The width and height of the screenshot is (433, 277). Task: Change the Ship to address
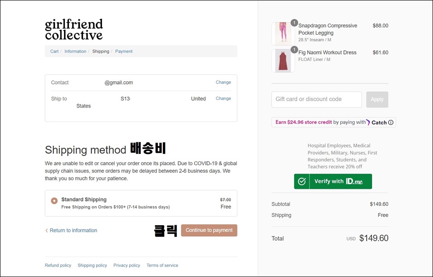223,98
